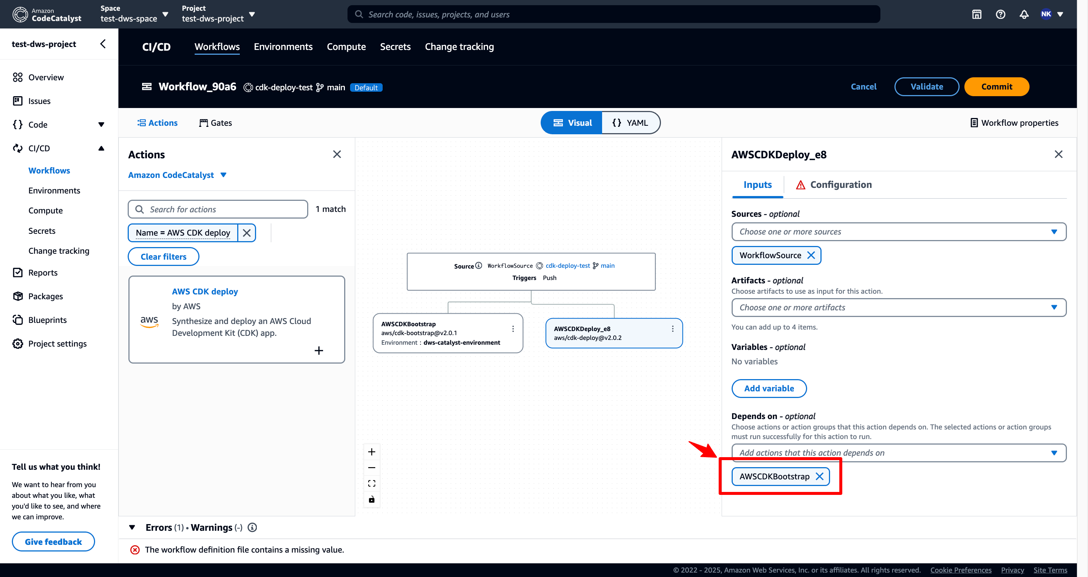The height and width of the screenshot is (577, 1088).
Task: Select the Inputs tab
Action: point(757,185)
